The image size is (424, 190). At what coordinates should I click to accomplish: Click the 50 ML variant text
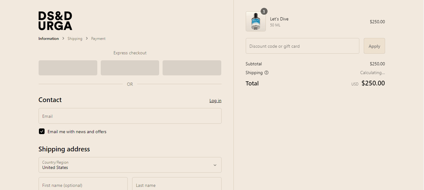click(x=275, y=25)
